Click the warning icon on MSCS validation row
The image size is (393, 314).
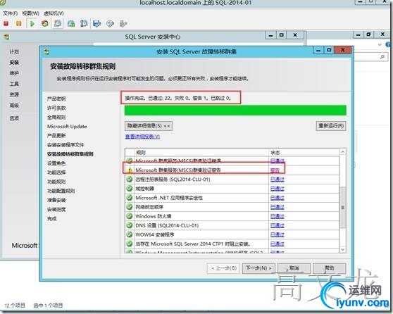point(130,170)
